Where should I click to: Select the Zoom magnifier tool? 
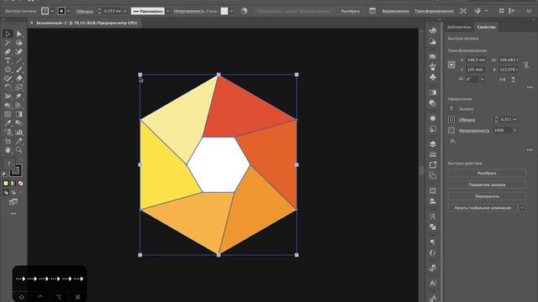19,150
